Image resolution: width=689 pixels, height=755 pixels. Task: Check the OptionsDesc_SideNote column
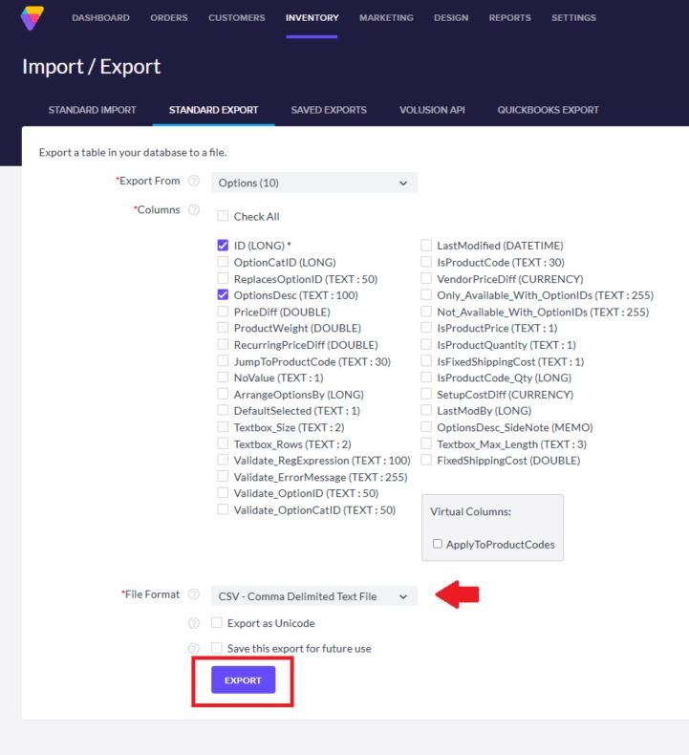point(426,427)
